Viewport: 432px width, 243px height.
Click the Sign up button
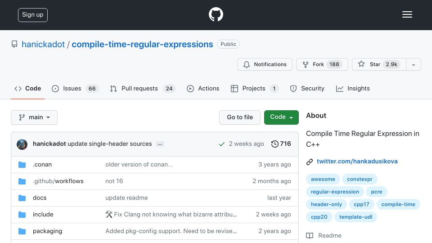coord(33,15)
